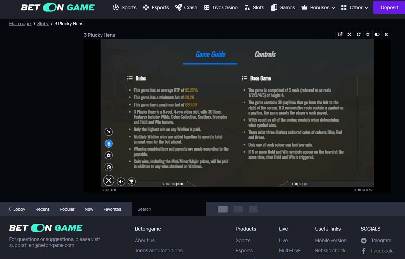Open Live Casino from the top menu

pyautogui.click(x=221, y=7)
